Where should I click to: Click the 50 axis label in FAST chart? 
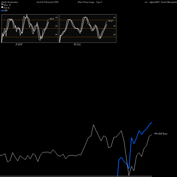pos(56,26)
